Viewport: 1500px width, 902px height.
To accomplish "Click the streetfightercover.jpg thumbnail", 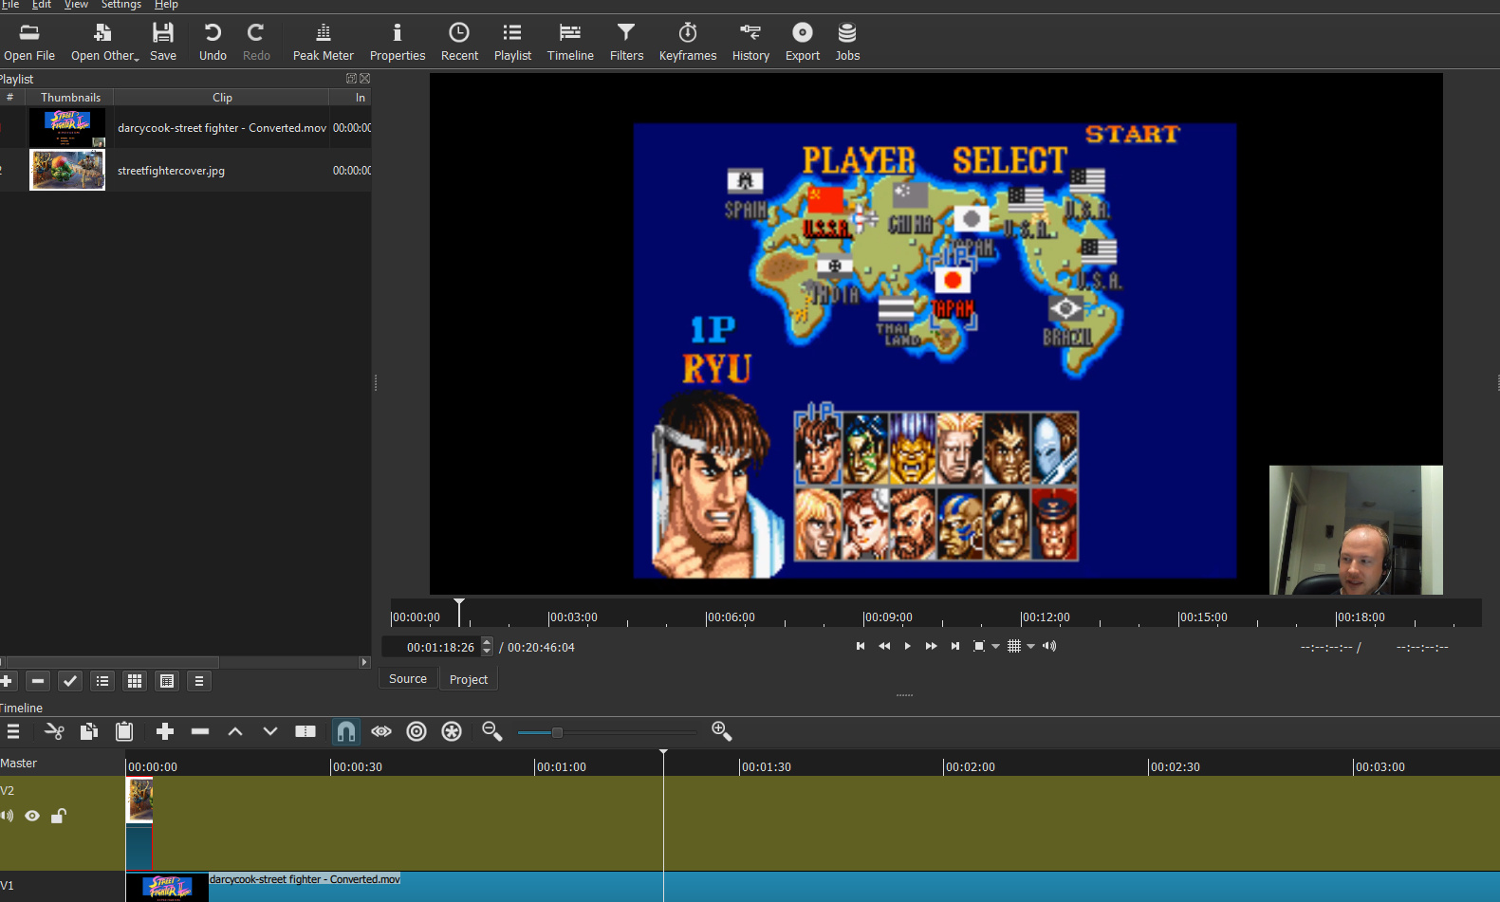I will [67, 171].
